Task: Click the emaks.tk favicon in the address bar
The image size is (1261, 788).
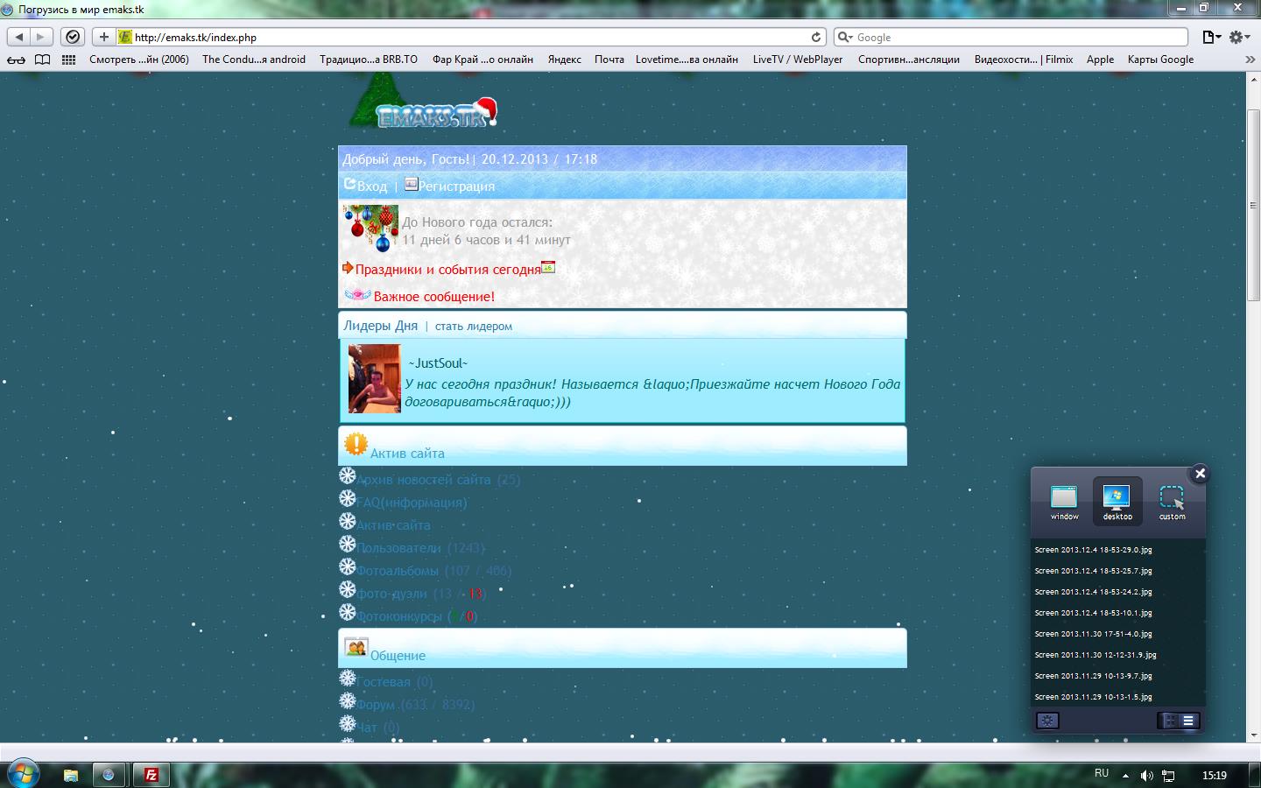Action: [125, 37]
